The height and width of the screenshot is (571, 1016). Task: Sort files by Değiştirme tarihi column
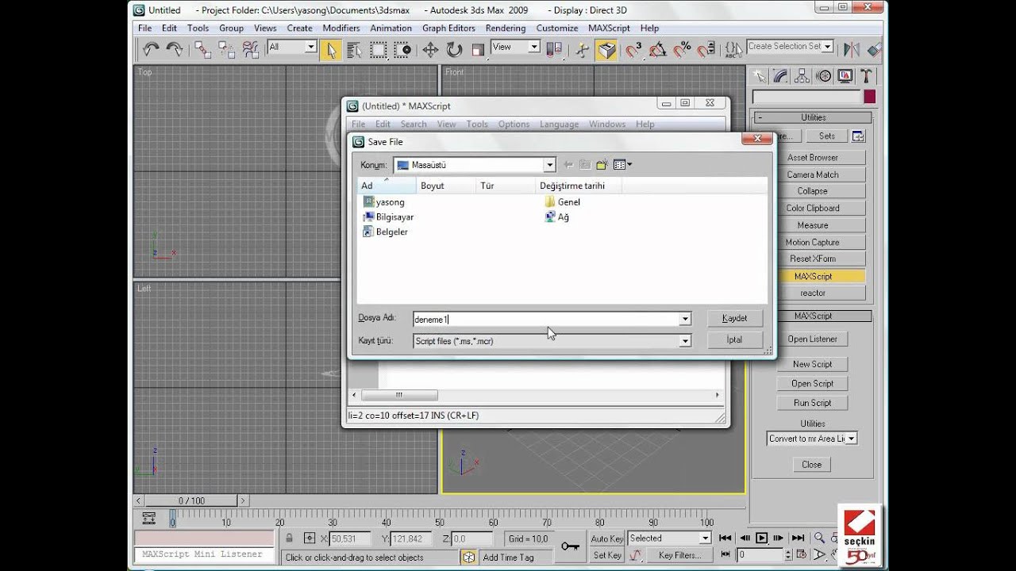click(x=579, y=186)
